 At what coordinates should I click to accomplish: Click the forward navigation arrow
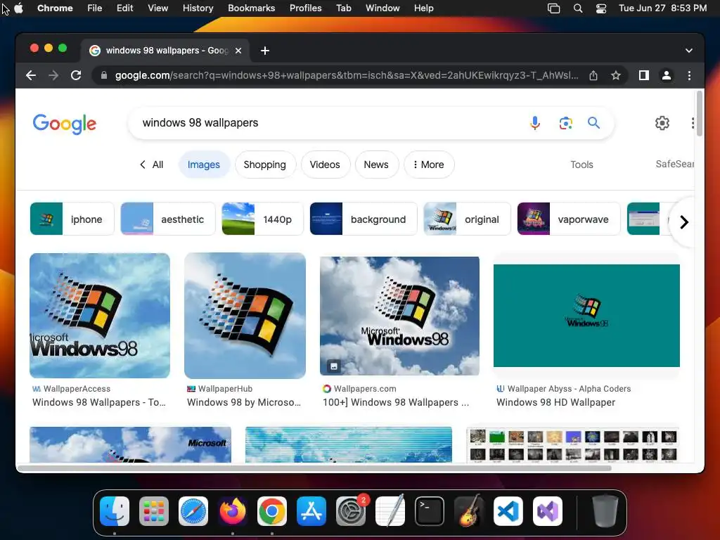pos(53,75)
